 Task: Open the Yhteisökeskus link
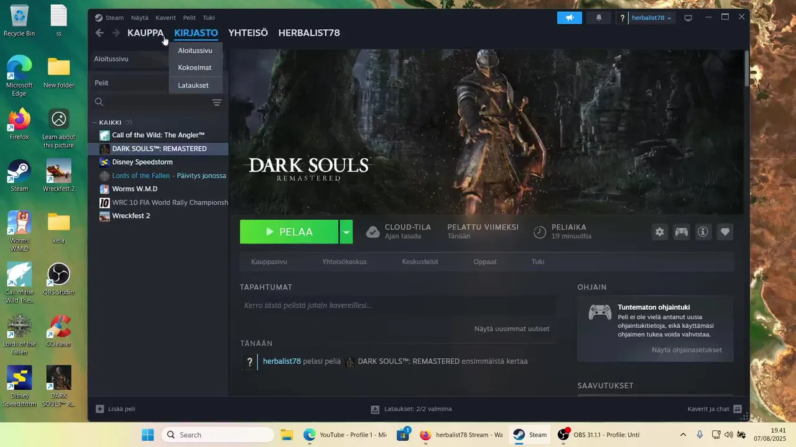(345, 262)
